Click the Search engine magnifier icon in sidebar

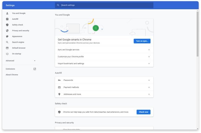click(7, 42)
